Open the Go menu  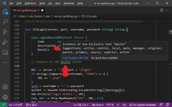click(x=50, y=3)
